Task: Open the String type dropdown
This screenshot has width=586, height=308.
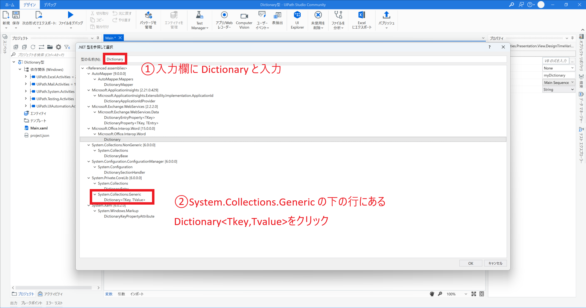Action: (559, 90)
